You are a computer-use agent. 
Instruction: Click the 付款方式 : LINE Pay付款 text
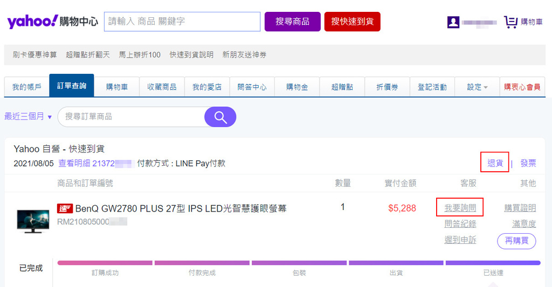tap(181, 163)
